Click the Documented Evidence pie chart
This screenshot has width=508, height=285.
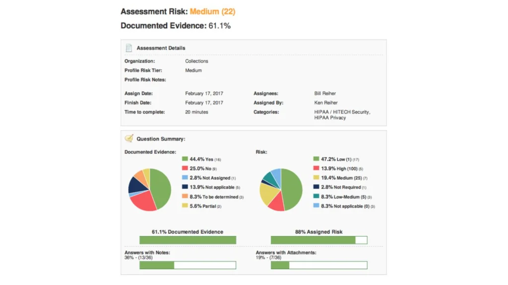click(149, 190)
